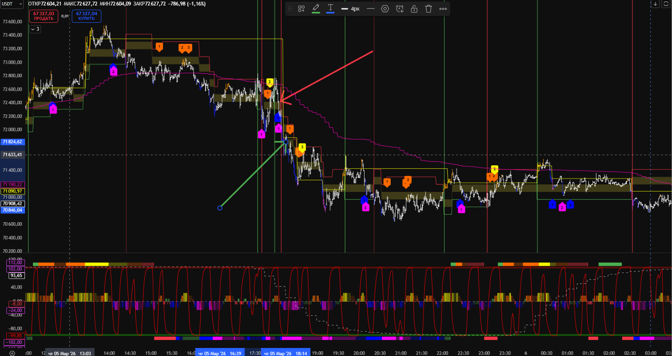Open drawing settings hexagon icon
This screenshot has width=672, height=356.
point(385,9)
